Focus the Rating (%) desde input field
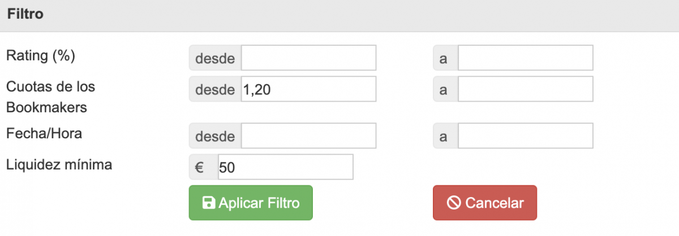 (x=308, y=58)
